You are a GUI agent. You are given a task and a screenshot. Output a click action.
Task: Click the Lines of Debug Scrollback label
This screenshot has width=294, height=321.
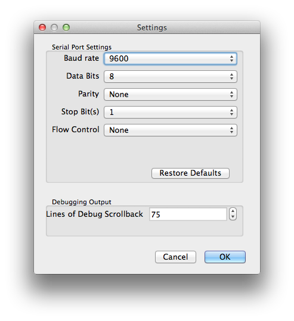[x=94, y=214]
